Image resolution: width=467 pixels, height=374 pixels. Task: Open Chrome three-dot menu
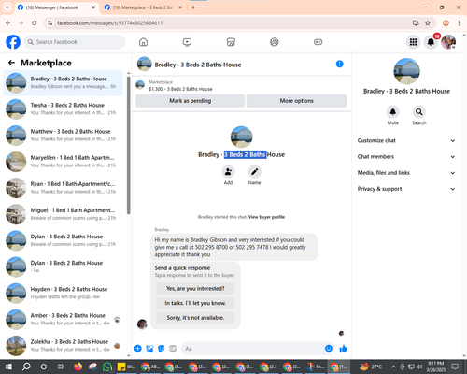coord(459,22)
